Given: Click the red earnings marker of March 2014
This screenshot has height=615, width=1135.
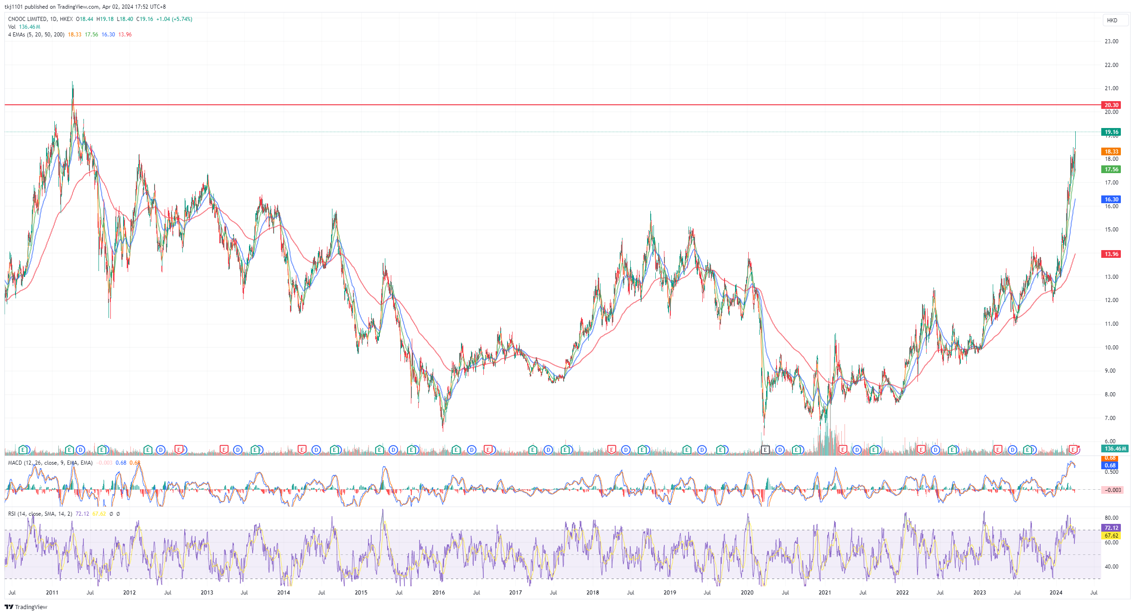Looking at the screenshot, I should pyautogui.click(x=302, y=450).
